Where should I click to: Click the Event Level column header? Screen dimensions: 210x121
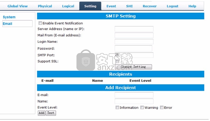tap(140, 81)
